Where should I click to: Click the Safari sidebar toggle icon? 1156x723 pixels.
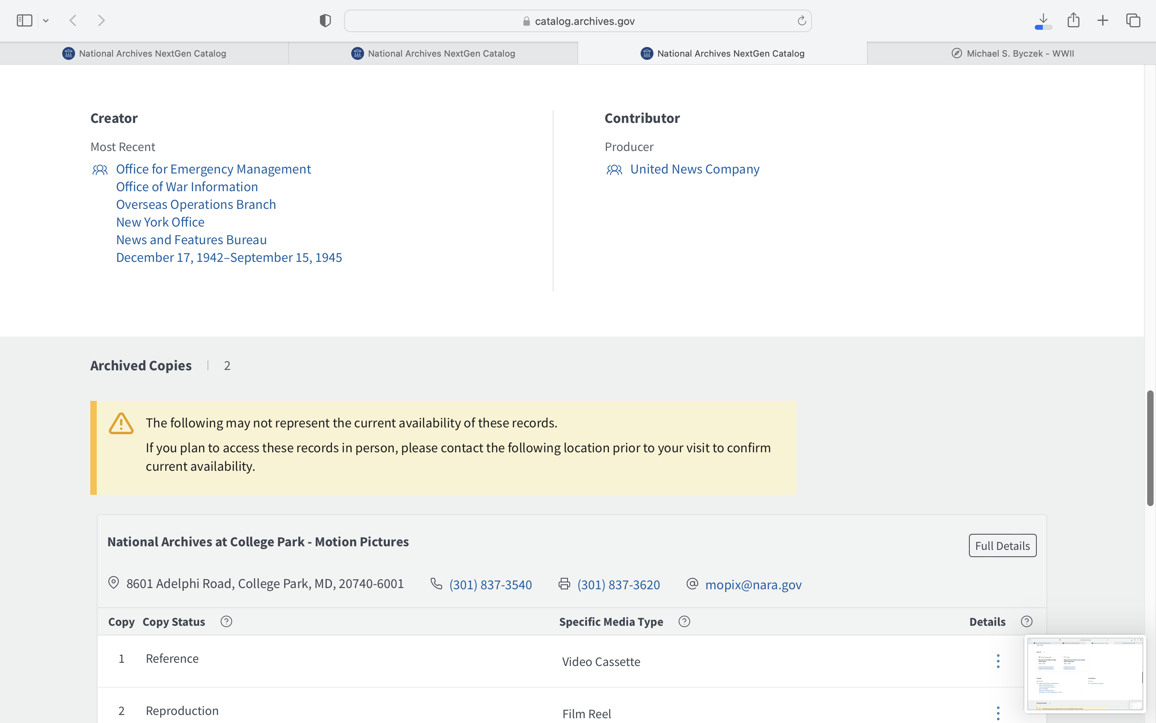(x=24, y=20)
